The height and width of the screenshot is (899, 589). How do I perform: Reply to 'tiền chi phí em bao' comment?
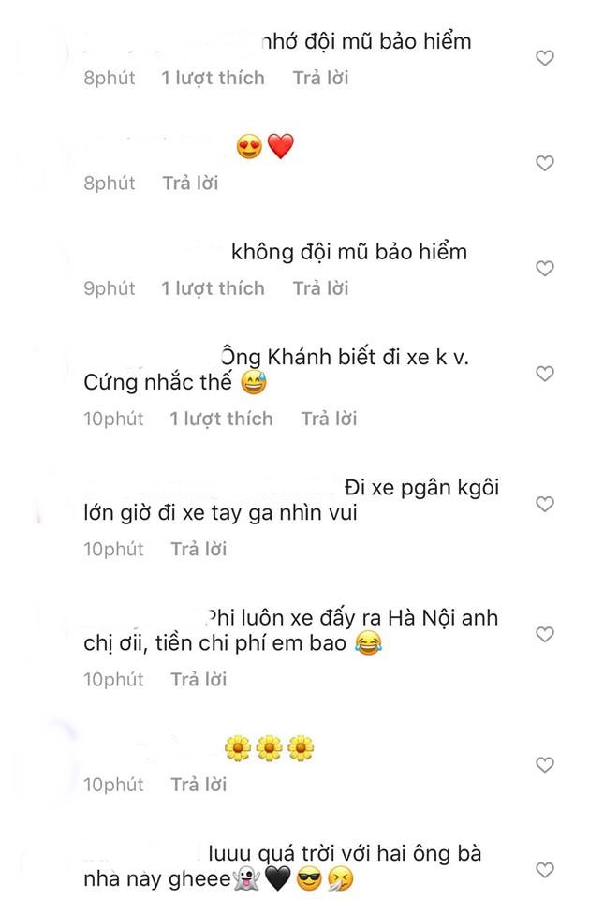click(199, 680)
